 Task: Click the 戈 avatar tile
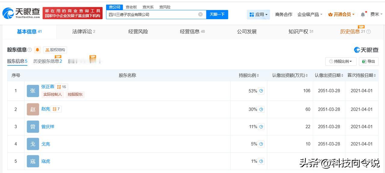[33, 144]
